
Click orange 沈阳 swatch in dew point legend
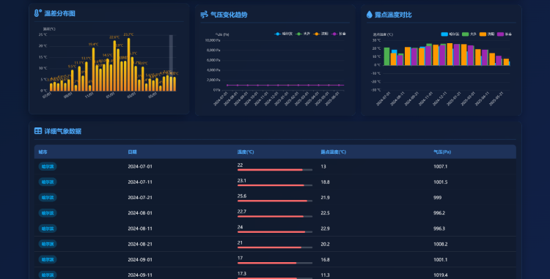(x=483, y=34)
